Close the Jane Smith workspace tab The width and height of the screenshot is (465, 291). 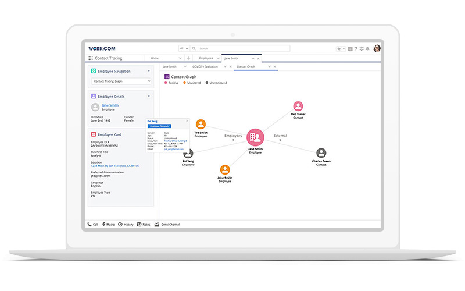pos(258,59)
